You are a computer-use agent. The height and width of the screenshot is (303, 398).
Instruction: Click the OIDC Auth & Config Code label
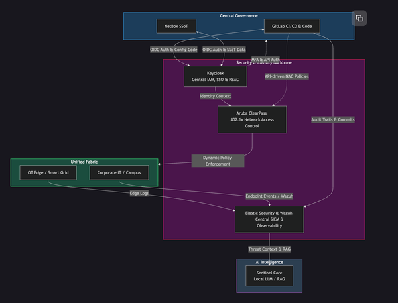174,50
